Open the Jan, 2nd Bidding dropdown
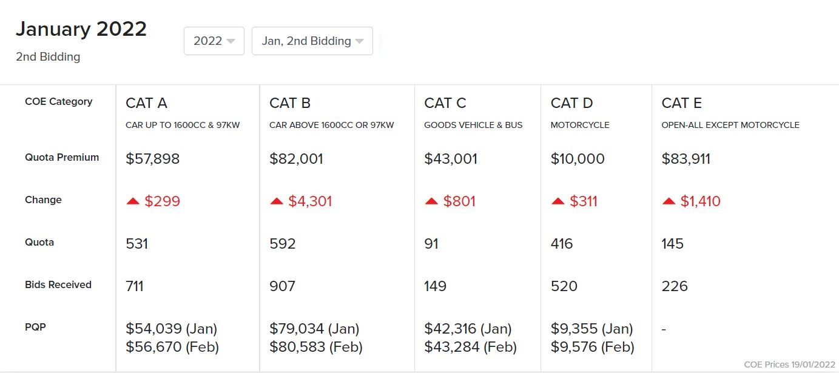The width and height of the screenshot is (839, 373). click(x=312, y=41)
